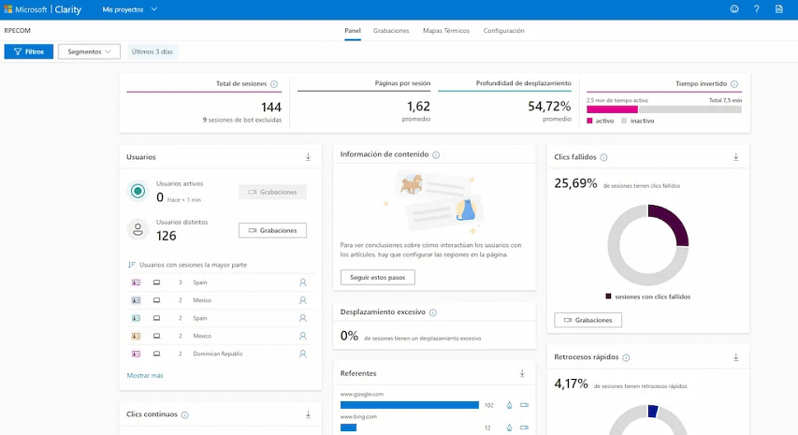Click the 1,62 pages per session value
This screenshot has width=798, height=435.
(x=418, y=107)
